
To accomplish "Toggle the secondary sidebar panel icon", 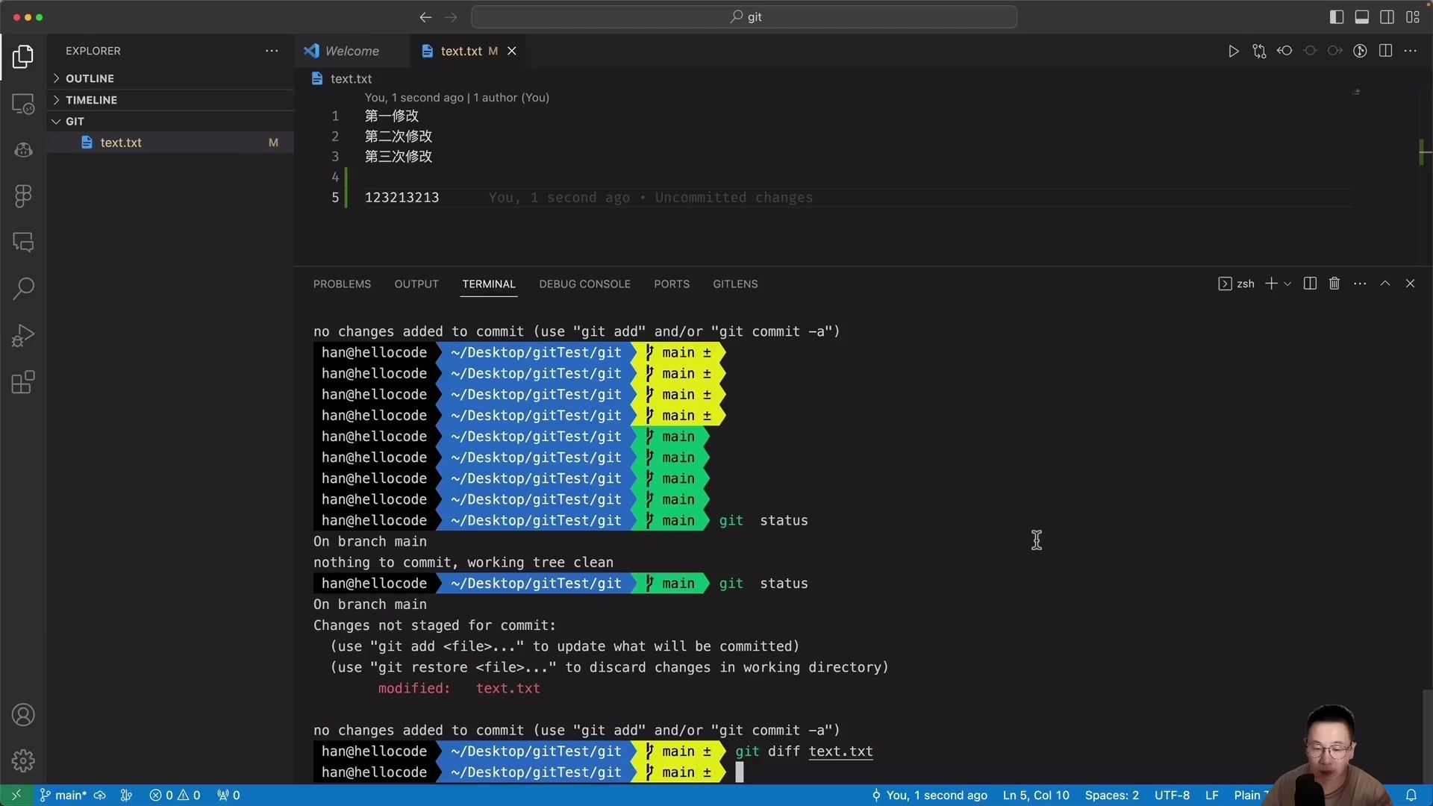I will click(1387, 16).
